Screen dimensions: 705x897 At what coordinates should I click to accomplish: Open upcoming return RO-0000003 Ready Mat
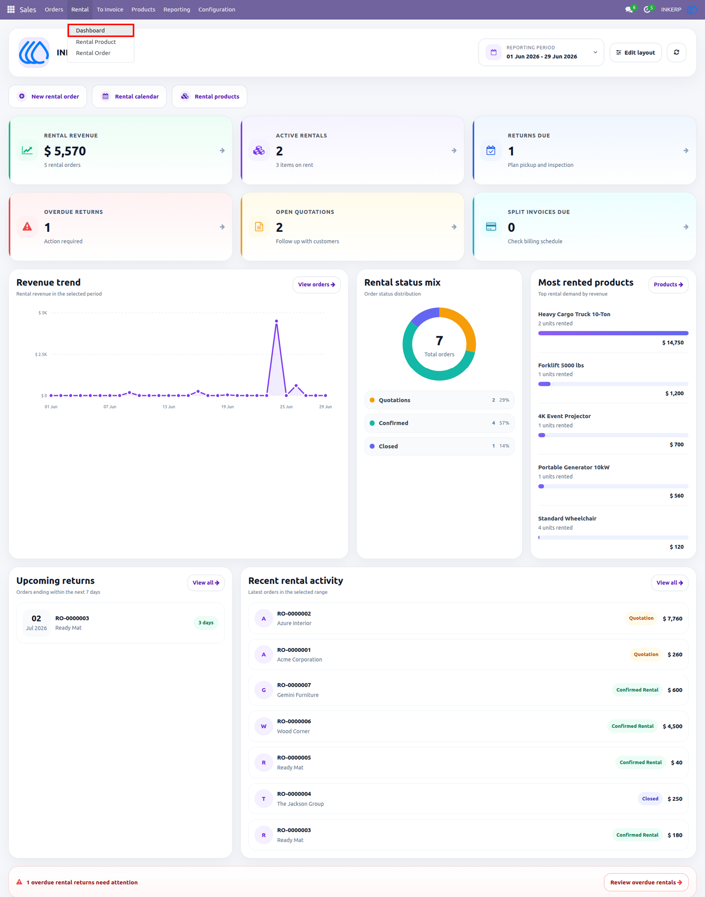[x=120, y=623]
